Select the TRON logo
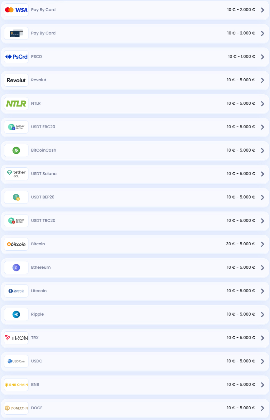The width and height of the screenshot is (270, 420). (x=16, y=338)
